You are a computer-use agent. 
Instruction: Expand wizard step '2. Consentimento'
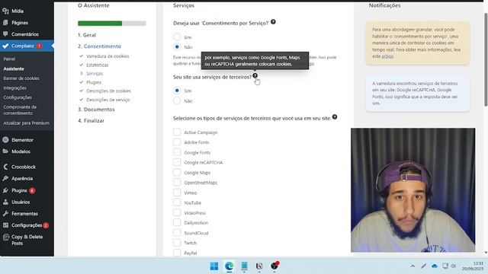[99, 46]
